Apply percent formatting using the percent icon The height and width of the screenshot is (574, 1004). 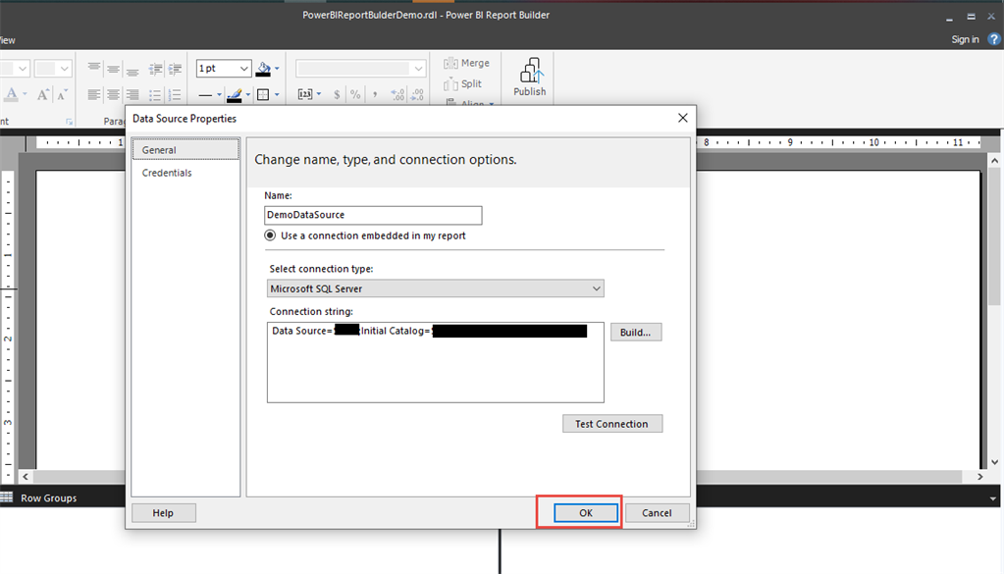click(x=355, y=94)
